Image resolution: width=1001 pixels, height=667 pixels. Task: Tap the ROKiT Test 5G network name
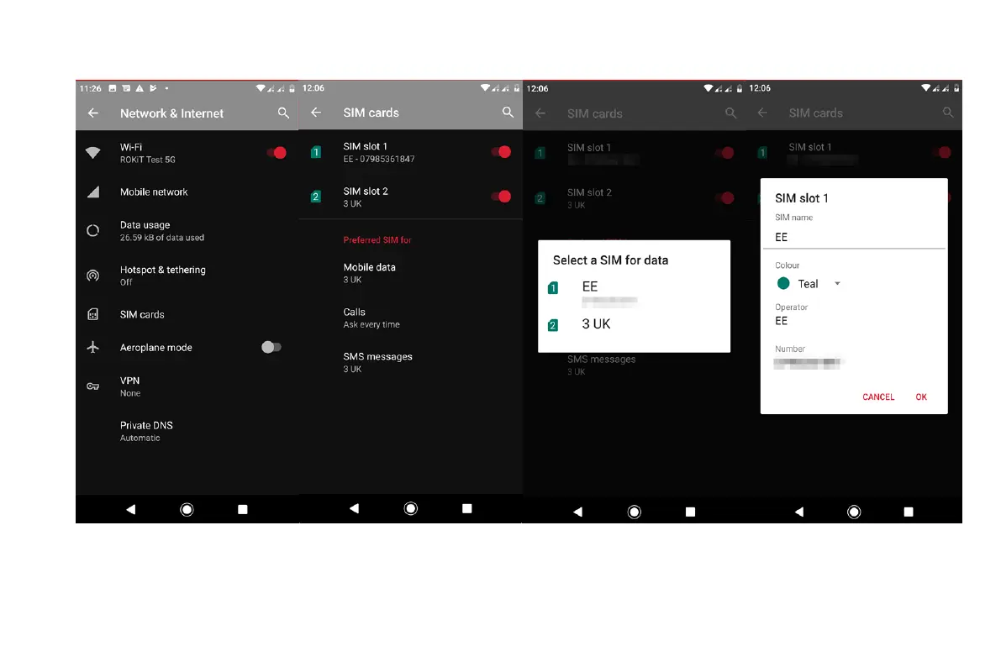pos(147,160)
